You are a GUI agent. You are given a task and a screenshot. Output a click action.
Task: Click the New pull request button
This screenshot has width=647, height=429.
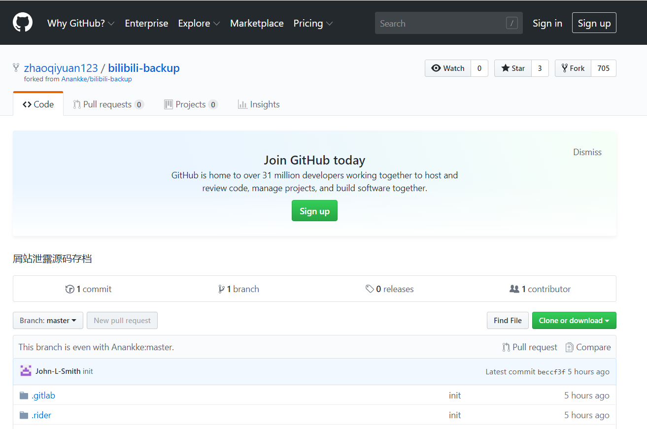[x=122, y=321]
